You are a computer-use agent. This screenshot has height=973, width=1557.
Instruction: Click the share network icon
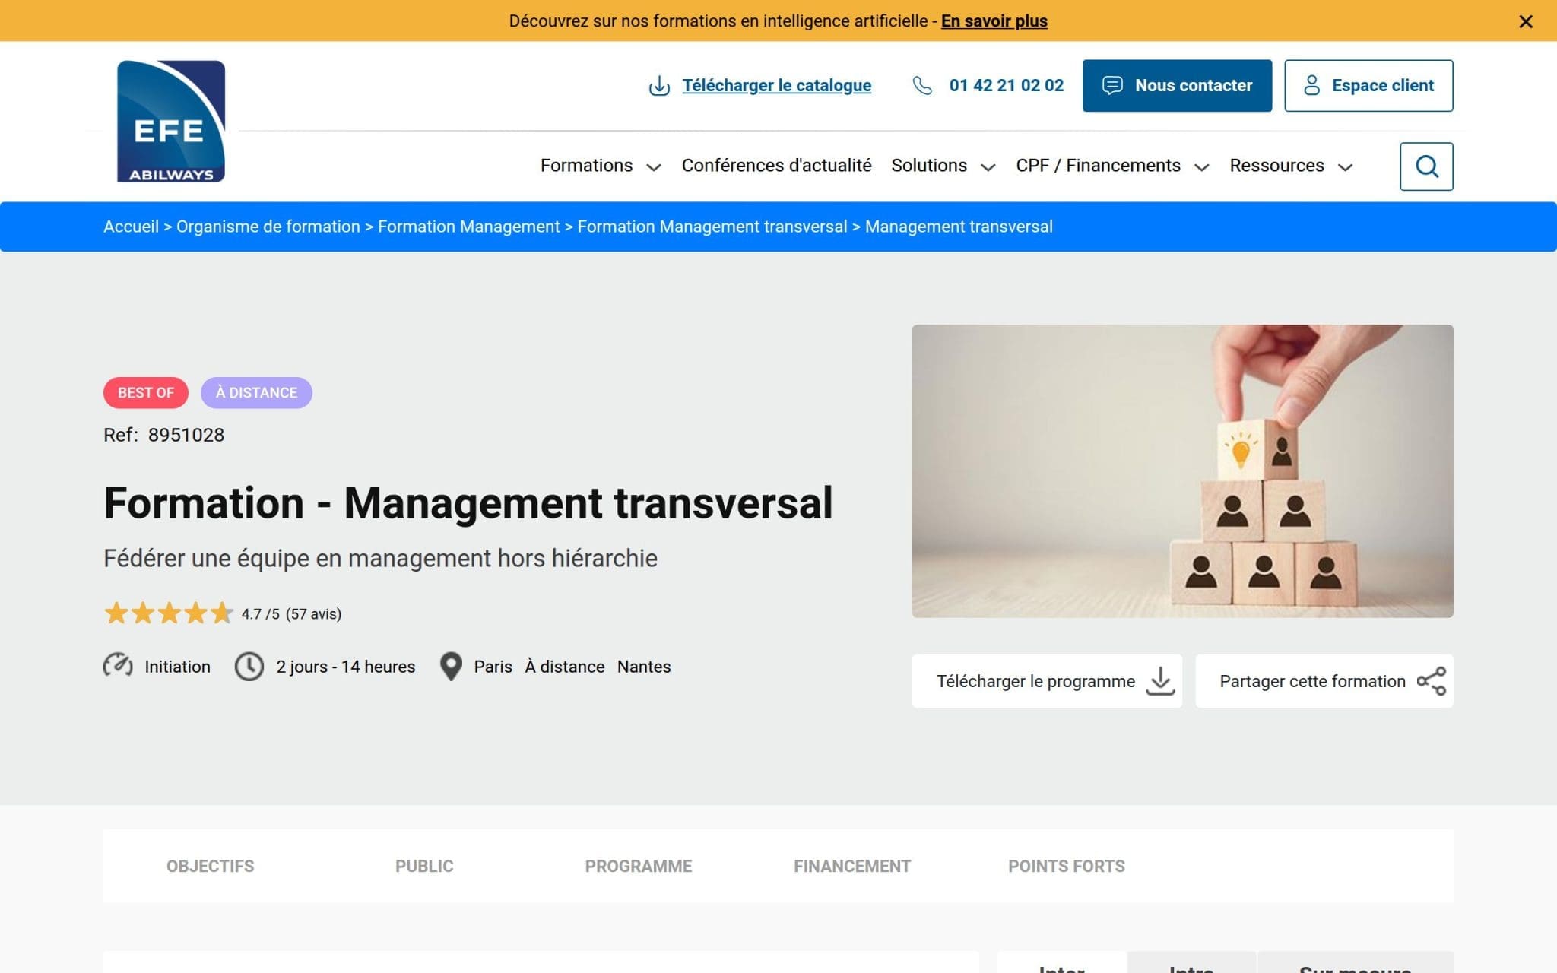coord(1432,681)
